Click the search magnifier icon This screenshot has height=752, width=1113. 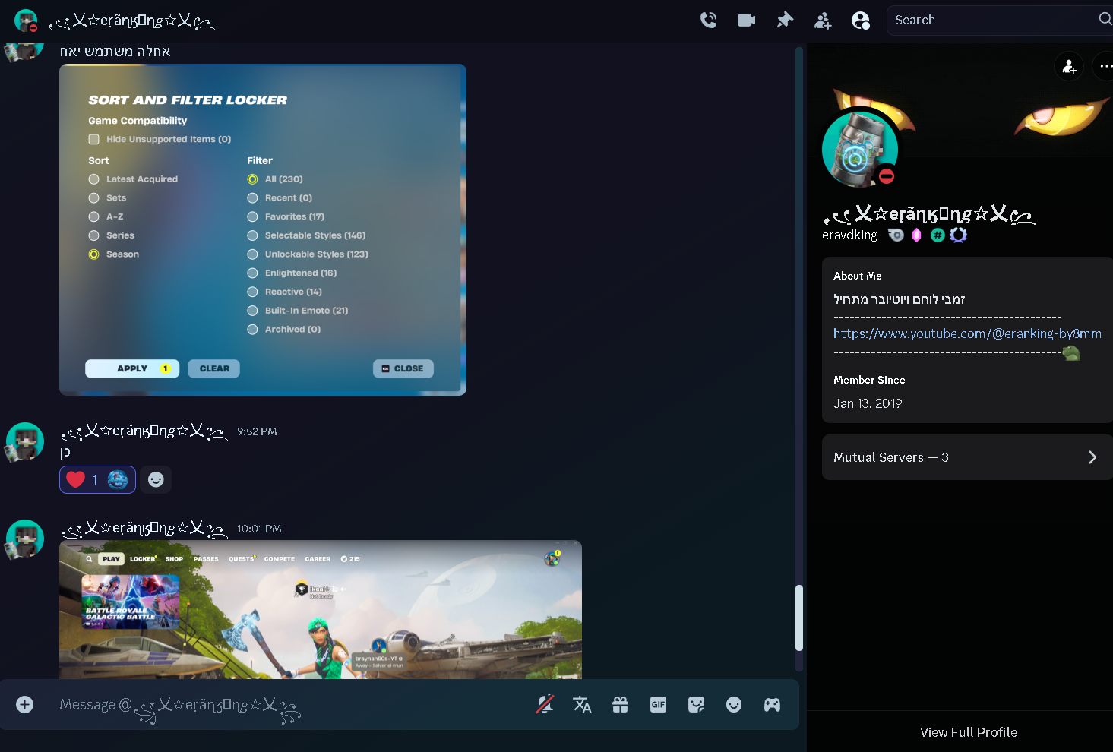click(x=1105, y=19)
